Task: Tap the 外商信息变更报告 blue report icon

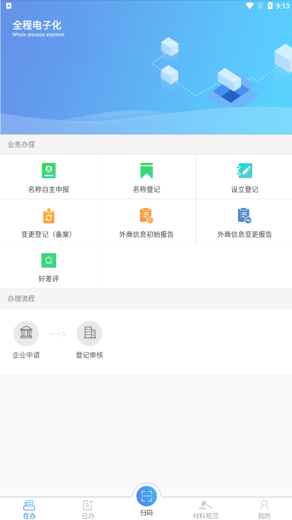Action: coord(244,216)
